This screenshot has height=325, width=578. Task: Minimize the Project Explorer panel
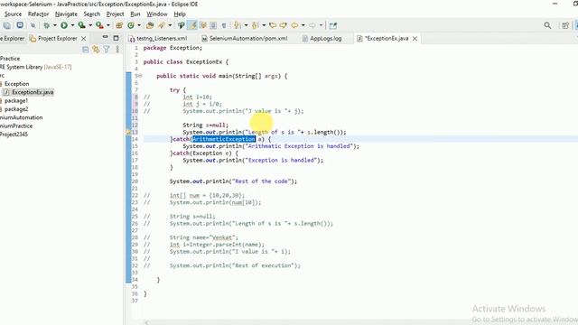pos(105,38)
